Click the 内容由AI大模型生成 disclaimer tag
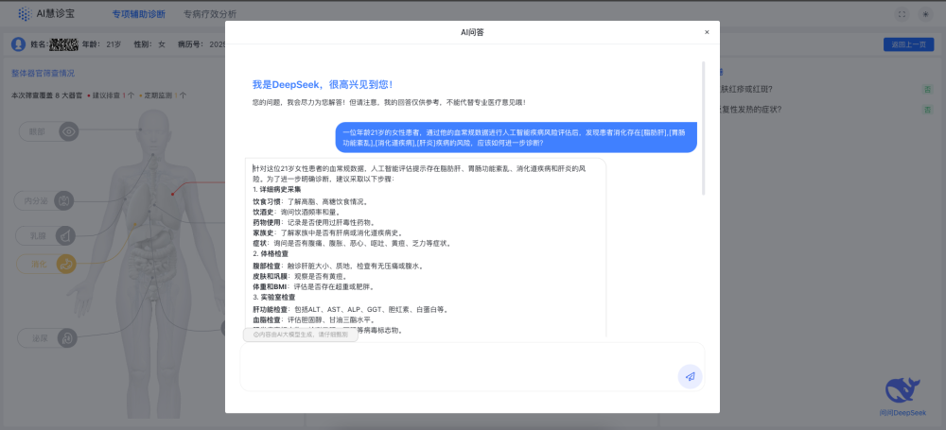Viewport: 946px width, 430px height. click(x=301, y=335)
